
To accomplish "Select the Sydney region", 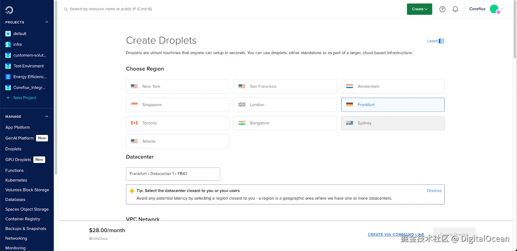I will point(393,123).
